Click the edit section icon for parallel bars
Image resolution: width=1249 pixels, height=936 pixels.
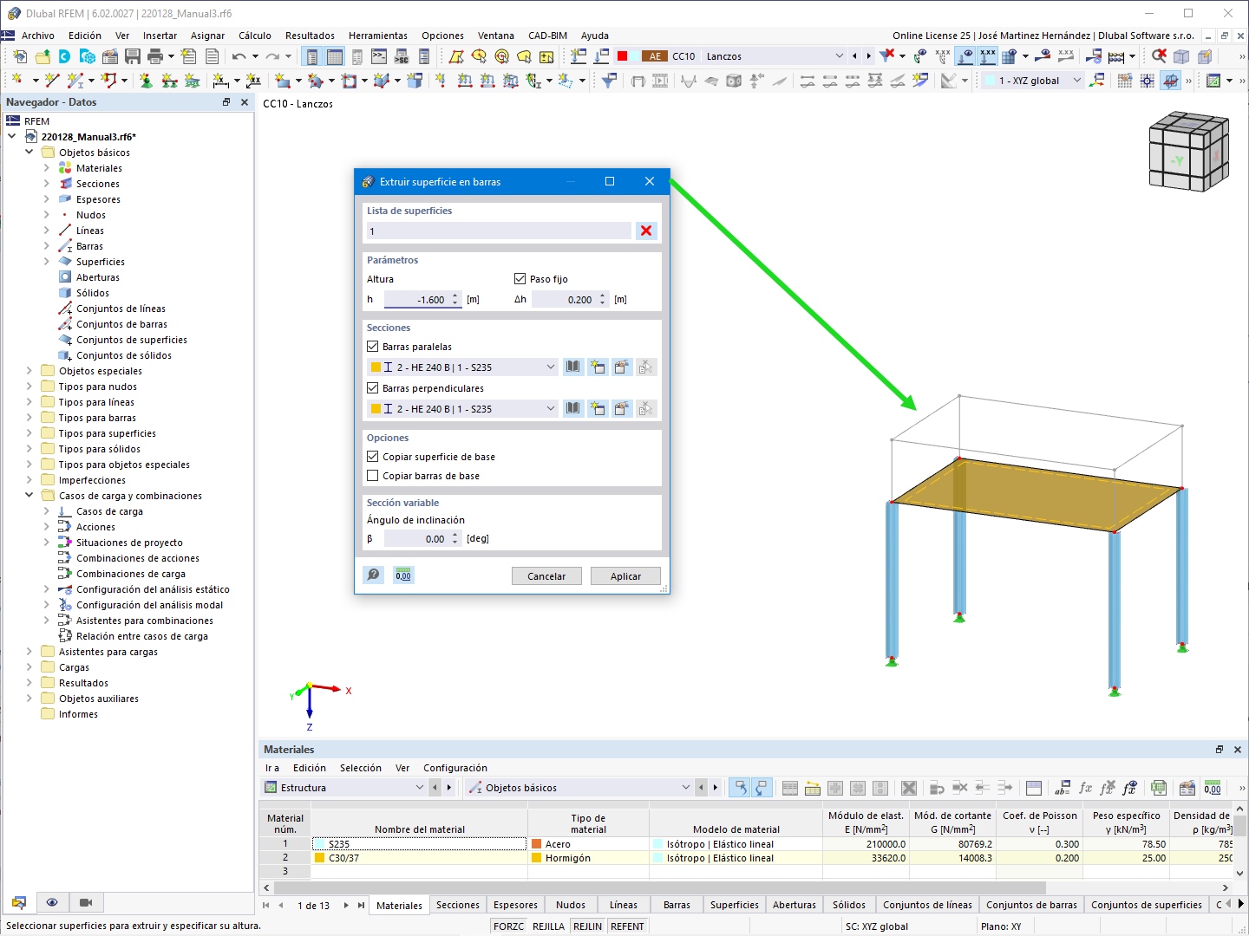(x=622, y=367)
